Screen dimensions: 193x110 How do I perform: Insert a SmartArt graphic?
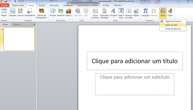point(61,12)
